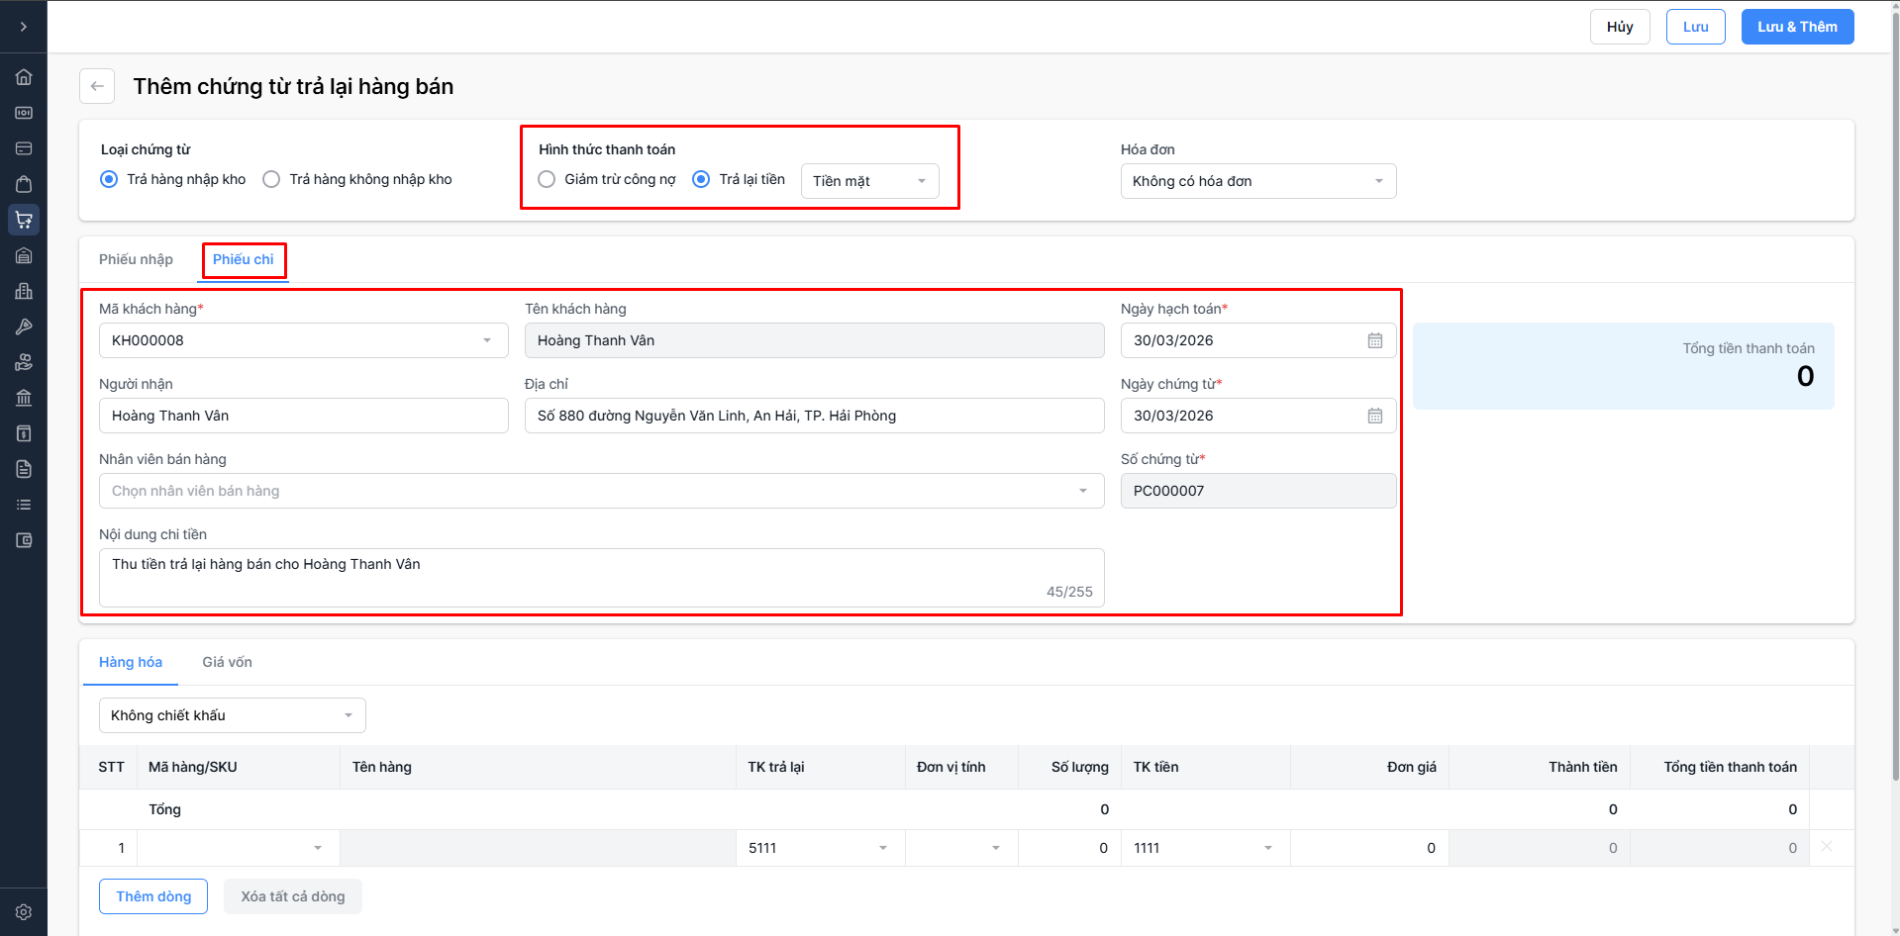The image size is (1900, 936).
Task: Click the Nội dung chi tiền text area
Action: pos(601,577)
